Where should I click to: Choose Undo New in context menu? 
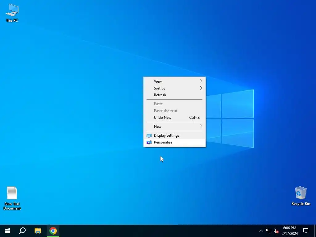[x=175, y=118]
